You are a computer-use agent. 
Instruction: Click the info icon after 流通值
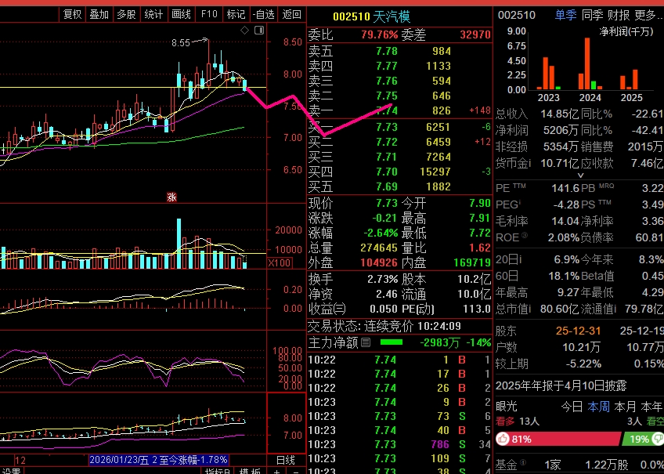615,309
